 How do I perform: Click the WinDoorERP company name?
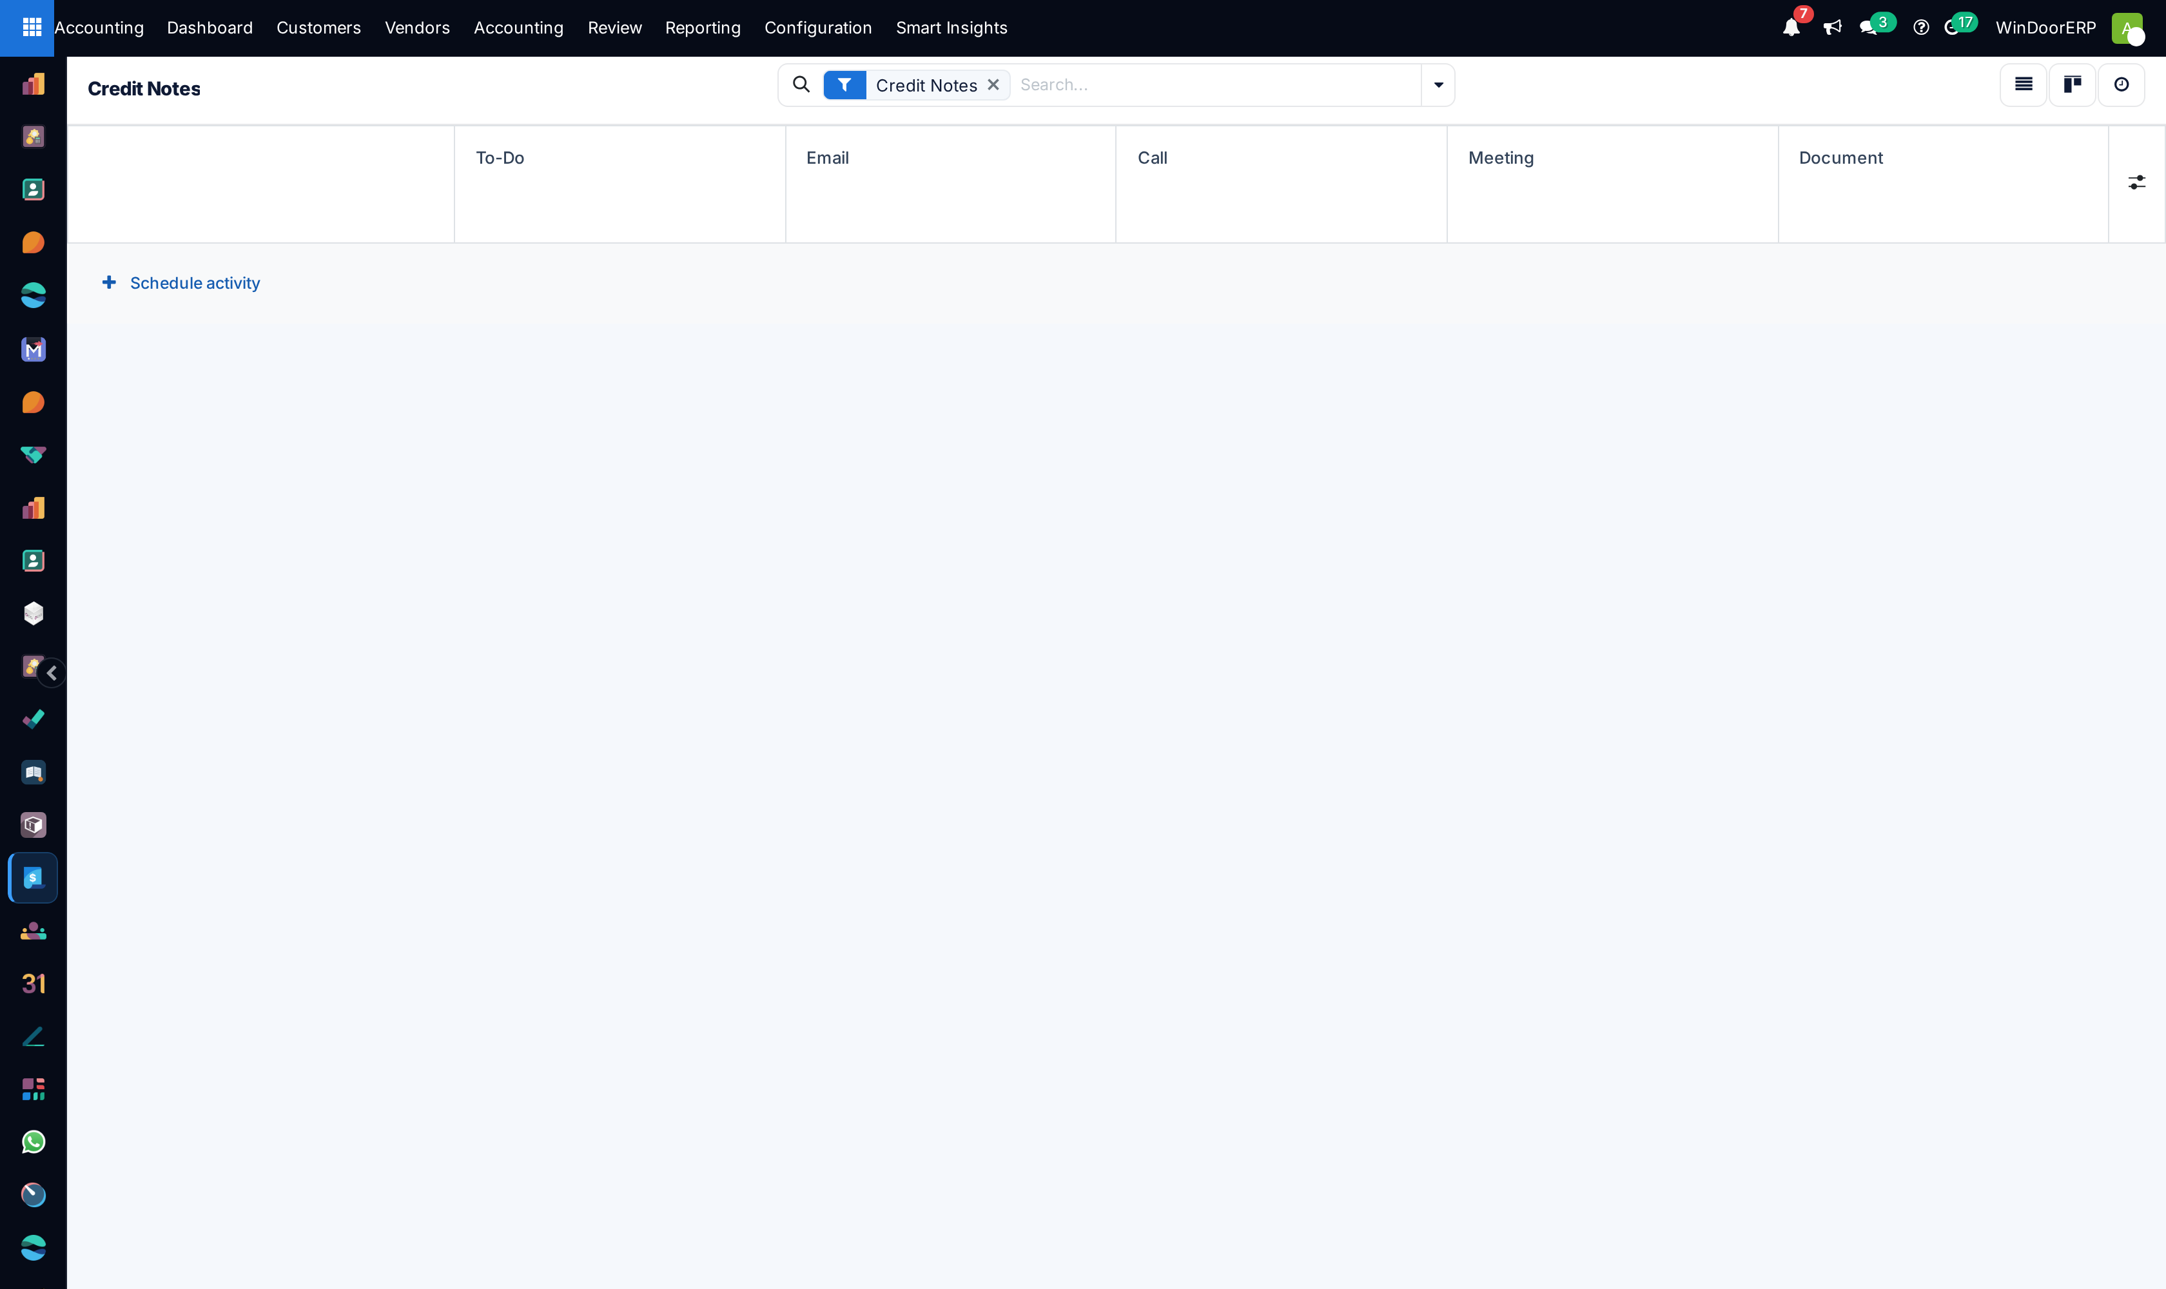tap(2045, 28)
